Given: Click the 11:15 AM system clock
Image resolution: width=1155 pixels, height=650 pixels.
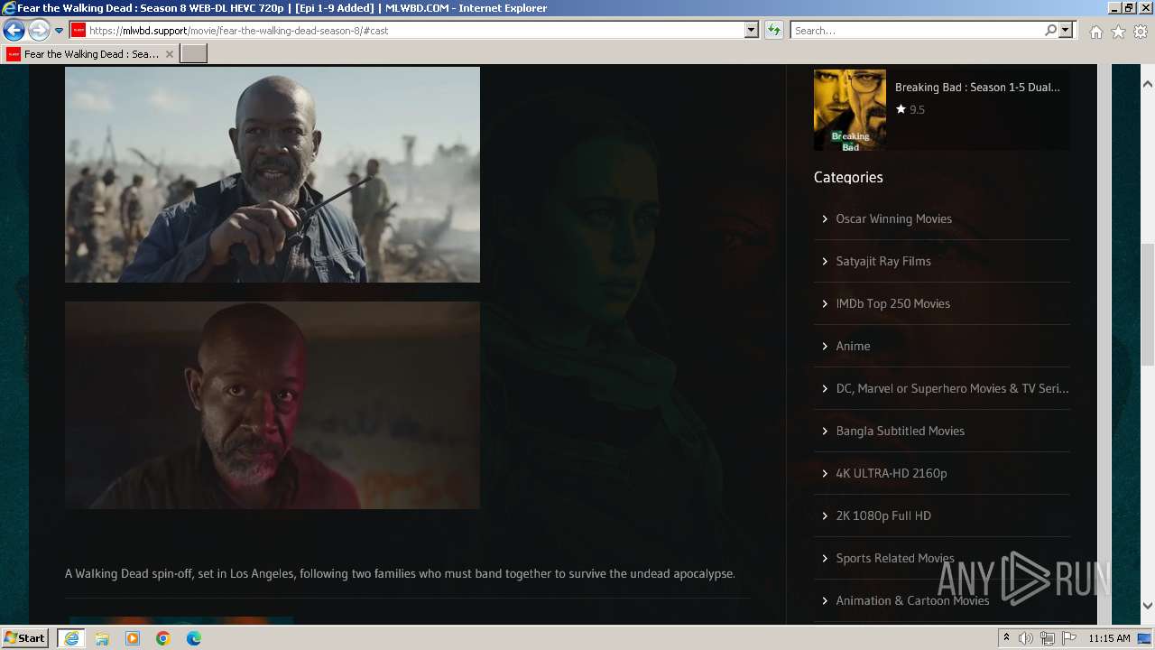Looking at the screenshot, I should (x=1109, y=638).
